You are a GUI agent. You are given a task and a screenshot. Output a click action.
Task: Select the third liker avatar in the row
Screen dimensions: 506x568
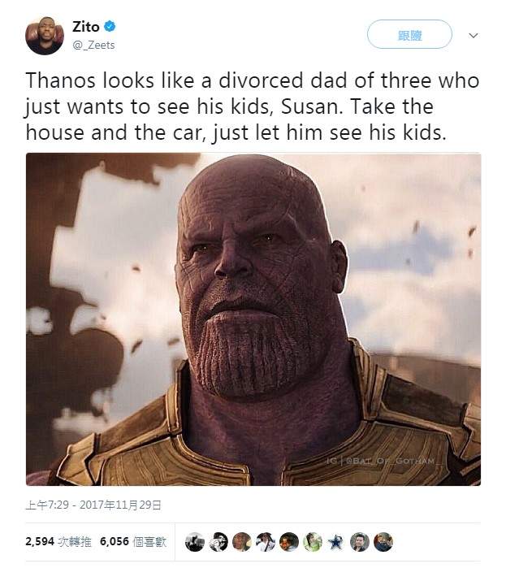pyautogui.click(x=242, y=542)
